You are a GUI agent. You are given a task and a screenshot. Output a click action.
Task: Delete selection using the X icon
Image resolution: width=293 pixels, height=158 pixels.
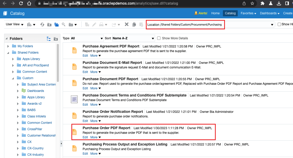pyautogui.click(x=126, y=24)
